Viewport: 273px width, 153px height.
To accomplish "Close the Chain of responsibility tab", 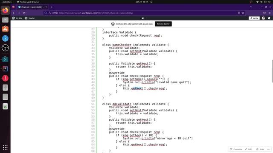I will (x=46, y=7).
